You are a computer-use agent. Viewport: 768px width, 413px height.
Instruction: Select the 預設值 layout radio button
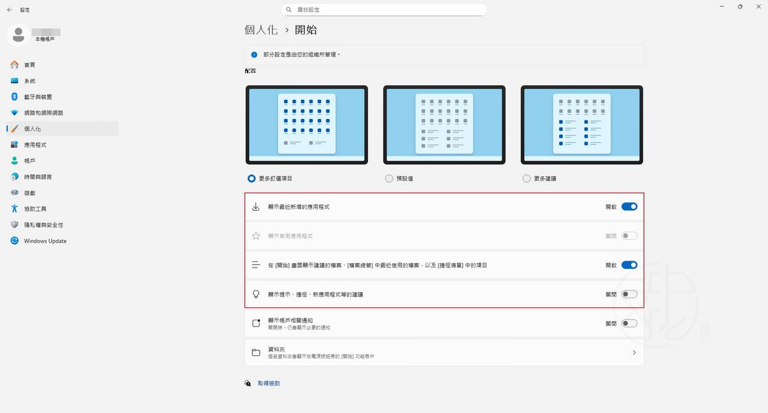tap(389, 179)
